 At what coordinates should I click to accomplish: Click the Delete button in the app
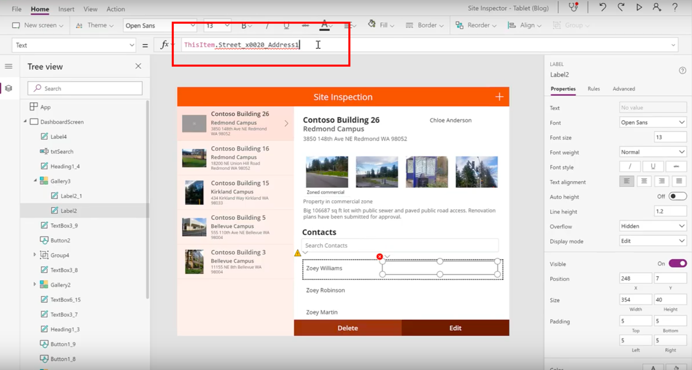(x=347, y=328)
